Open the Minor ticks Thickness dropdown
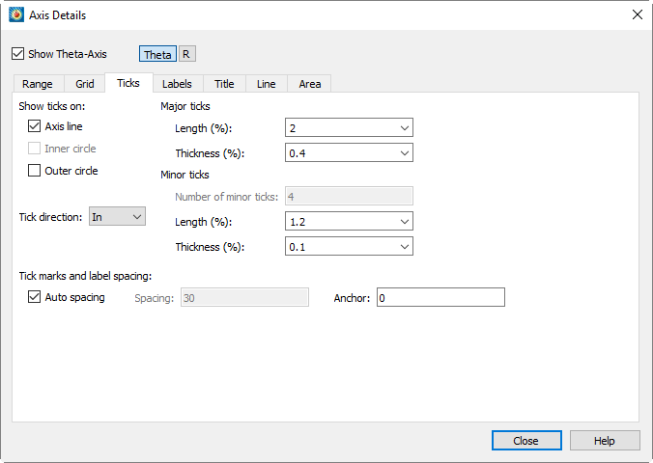 (x=349, y=246)
